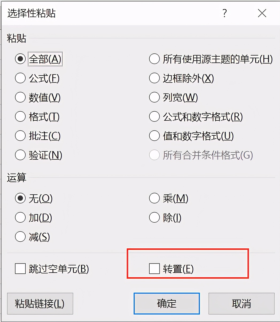280x322 pixels.
Task: Confirm with the 确定 button
Action: [x=167, y=304]
